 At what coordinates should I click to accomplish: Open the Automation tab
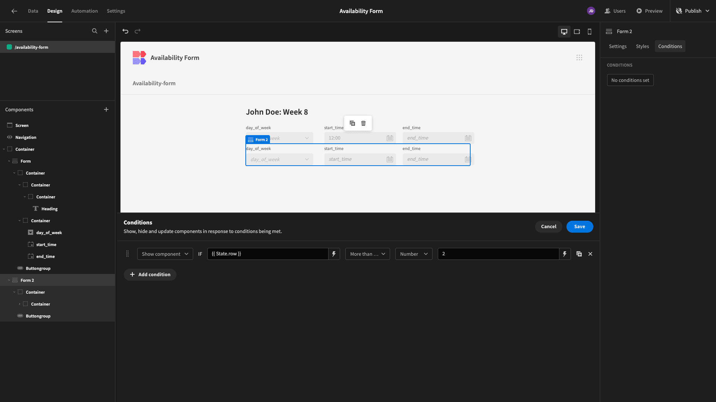pos(85,11)
